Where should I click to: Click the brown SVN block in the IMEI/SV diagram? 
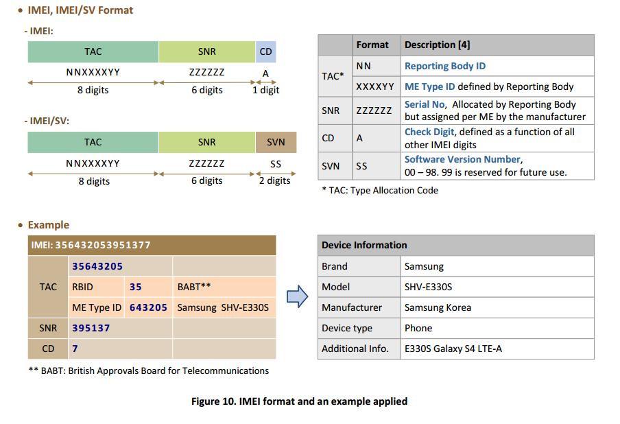click(x=276, y=143)
